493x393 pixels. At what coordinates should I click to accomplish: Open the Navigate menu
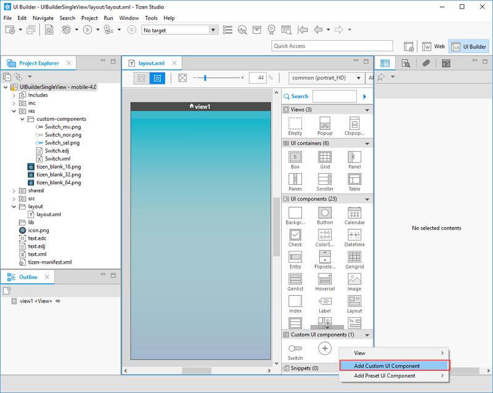pos(43,18)
